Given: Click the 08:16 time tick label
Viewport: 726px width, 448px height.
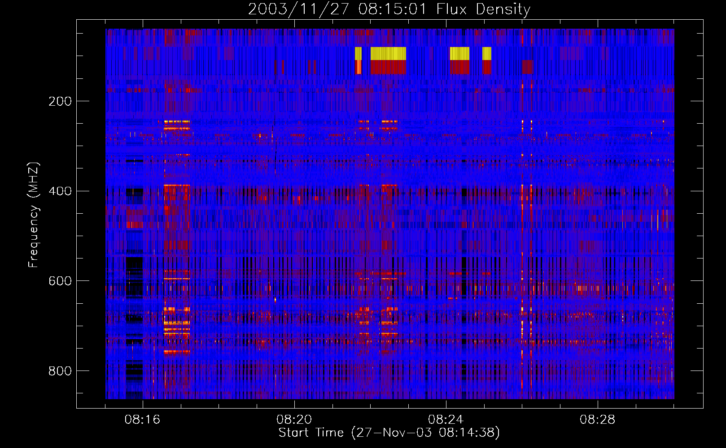Looking at the screenshot, I should pyautogui.click(x=143, y=420).
